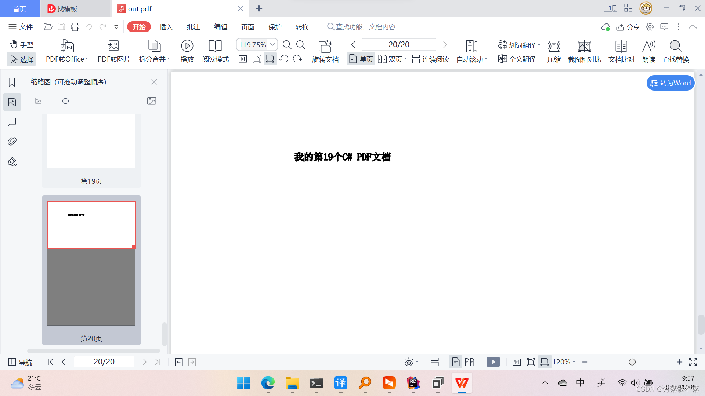Start 播放 slideshow playback
705x396 pixels.
click(x=187, y=51)
